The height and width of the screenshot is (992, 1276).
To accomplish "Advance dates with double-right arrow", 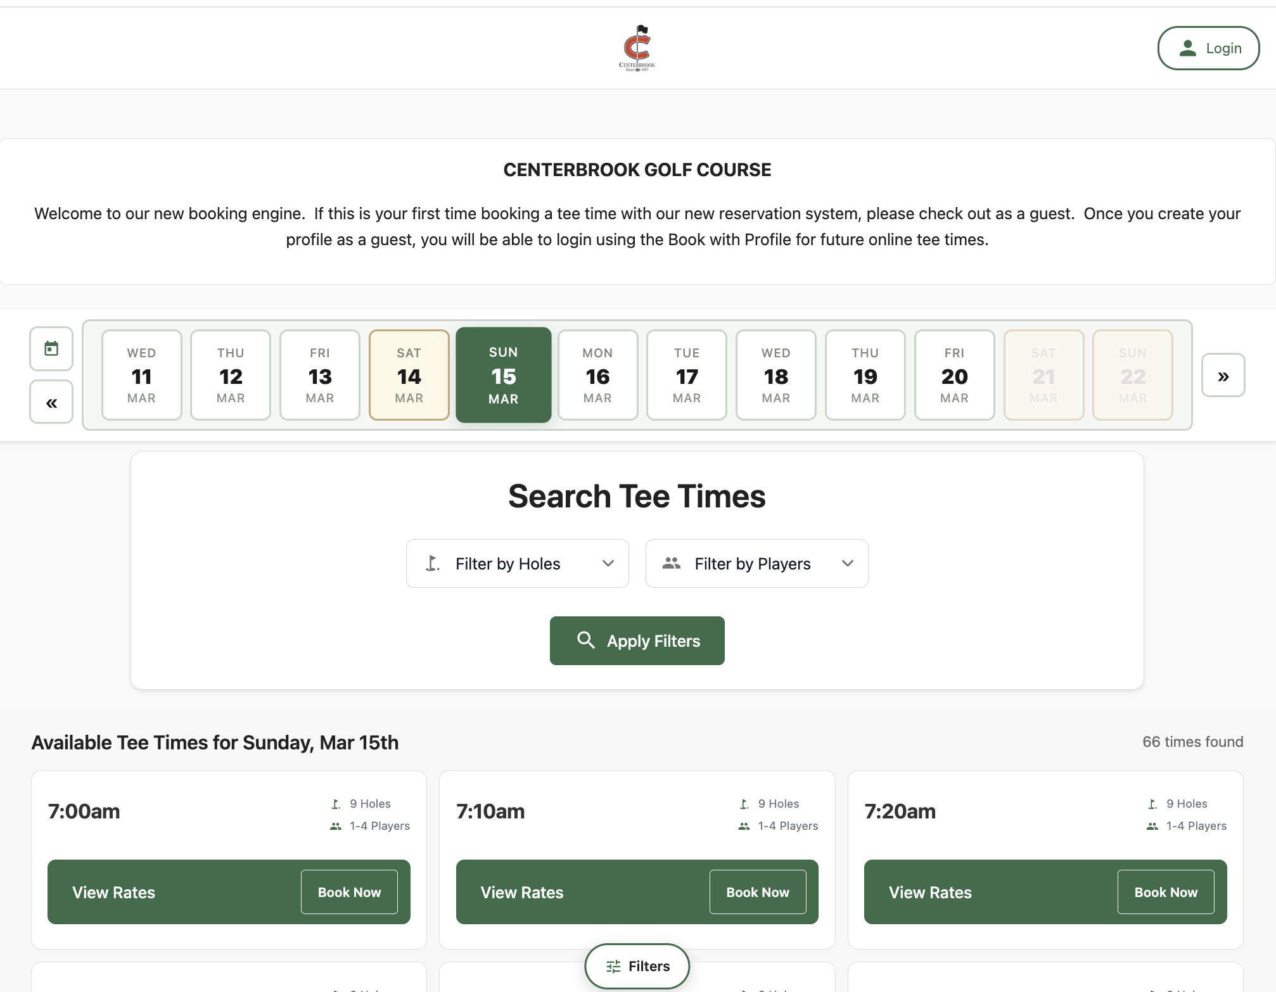I will 1223,376.
